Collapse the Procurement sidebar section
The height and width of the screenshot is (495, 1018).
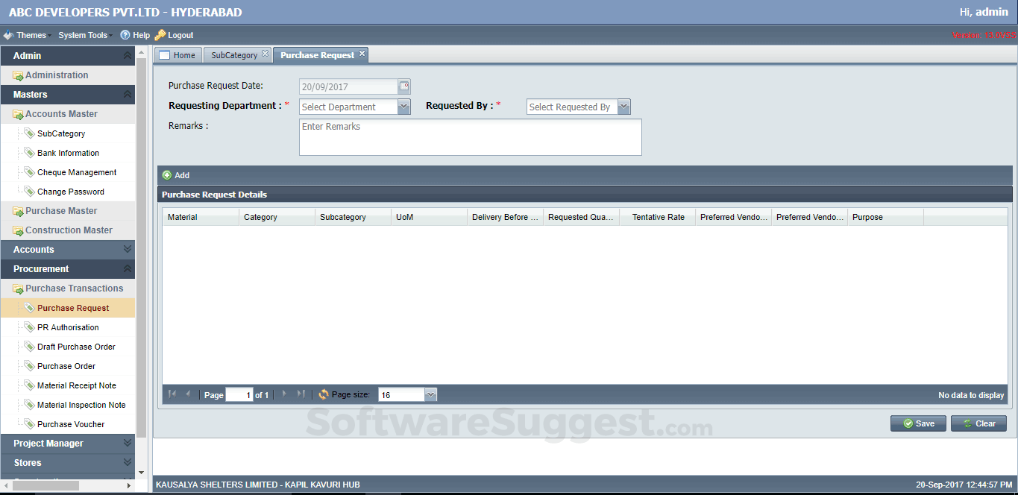tap(128, 269)
